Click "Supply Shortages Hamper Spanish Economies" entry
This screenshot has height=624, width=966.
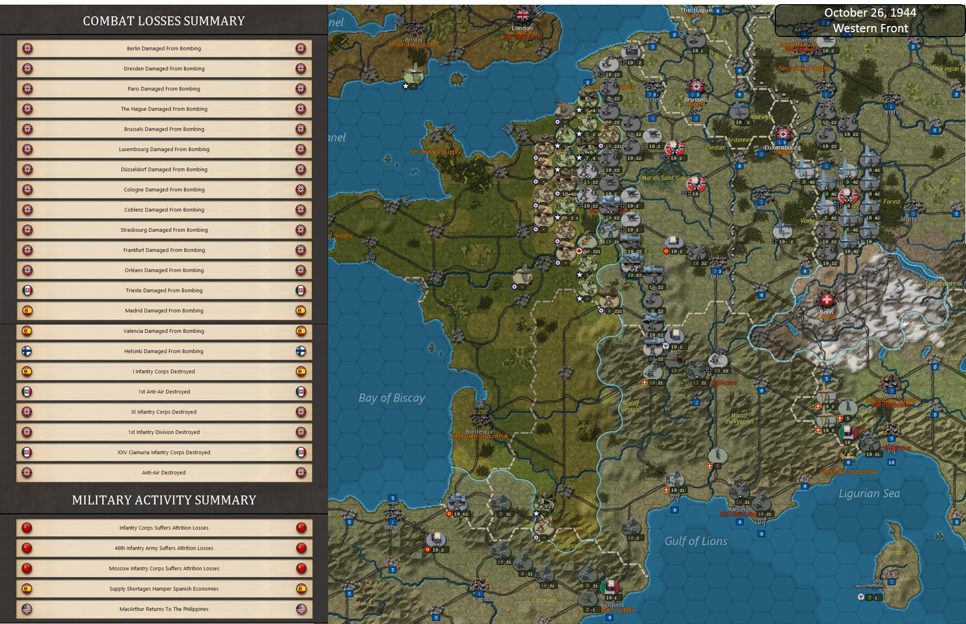tap(164, 589)
